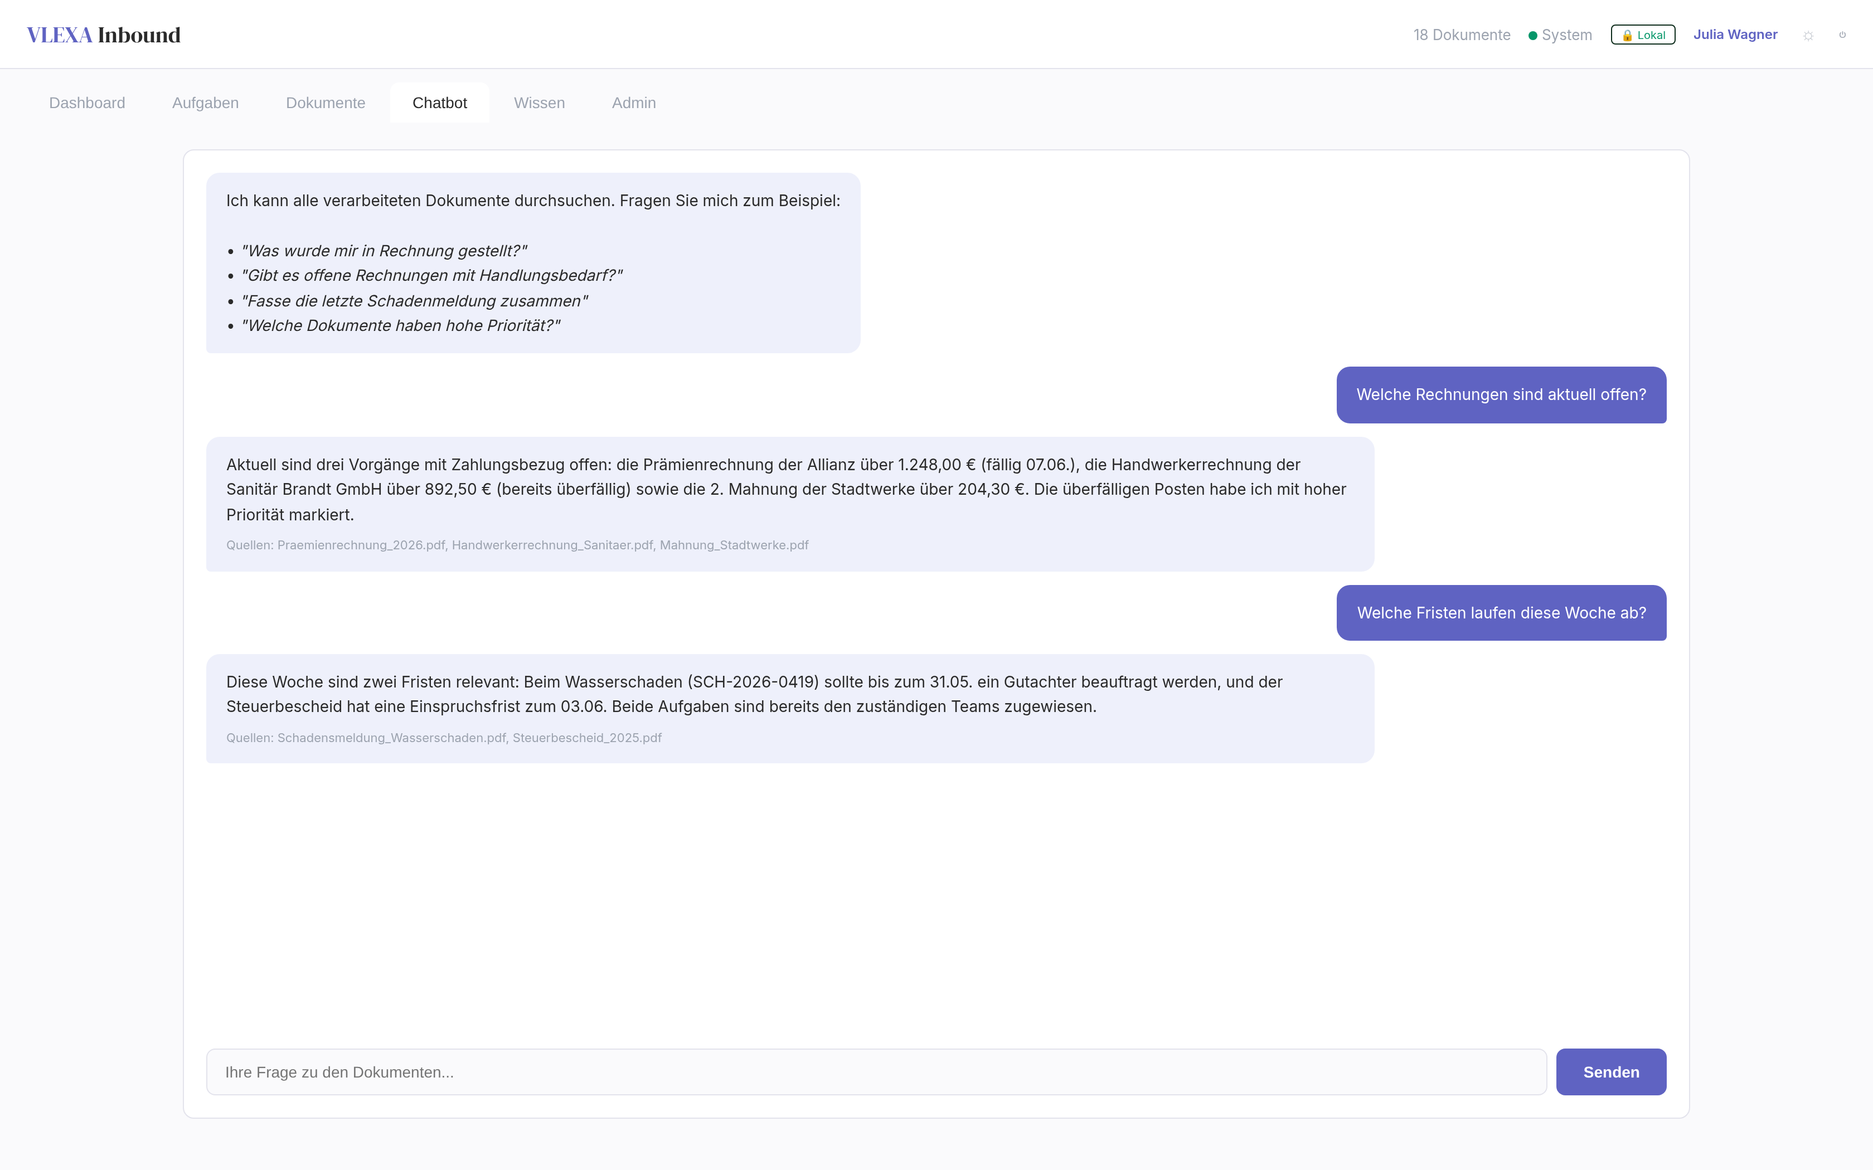
Task: Click source Praemienrechnung_2026.pdf
Action: pos(361,545)
